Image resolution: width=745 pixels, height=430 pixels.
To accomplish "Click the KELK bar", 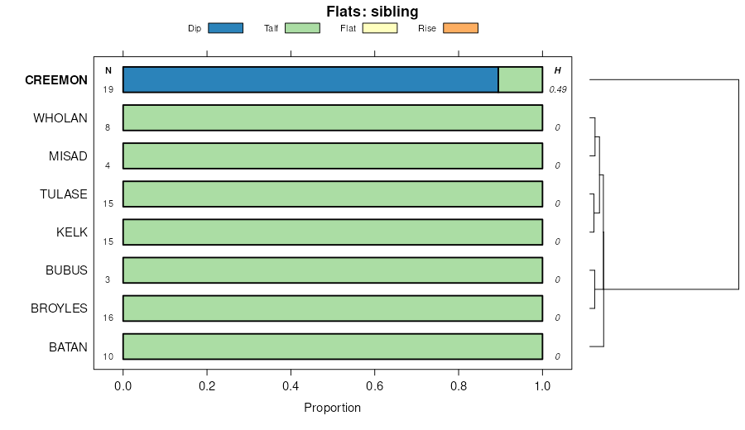I will click(333, 232).
